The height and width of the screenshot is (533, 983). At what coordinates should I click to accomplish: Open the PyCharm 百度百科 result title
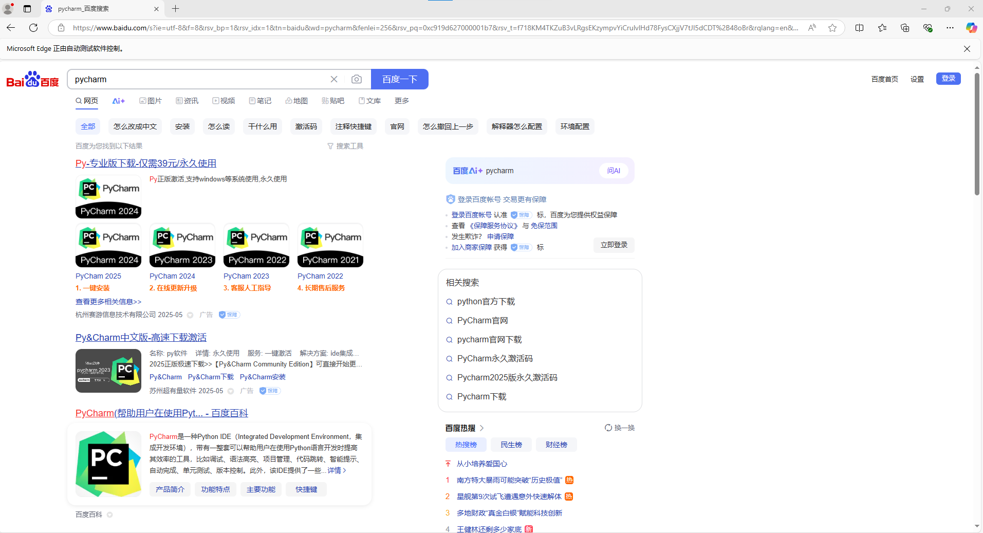coord(162,413)
